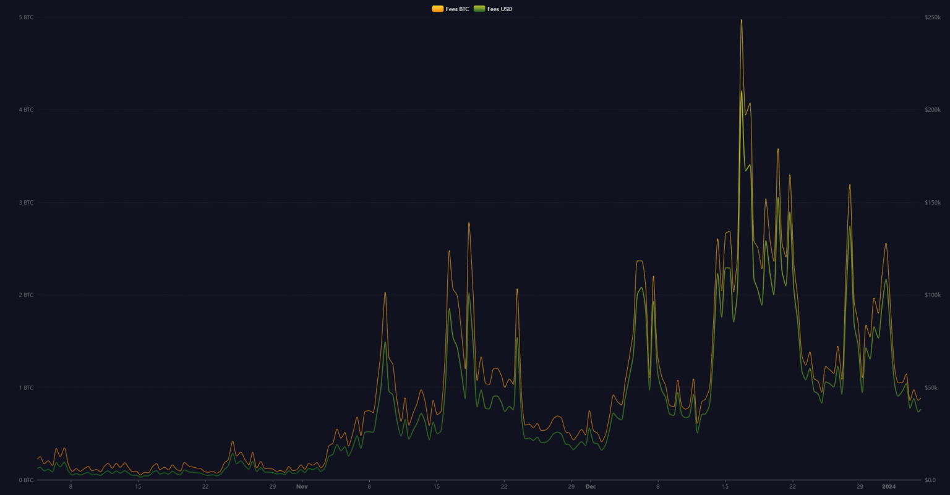Viewport: 950px width, 495px height.
Task: Toggle the Fees USD series label
Action: [500, 9]
